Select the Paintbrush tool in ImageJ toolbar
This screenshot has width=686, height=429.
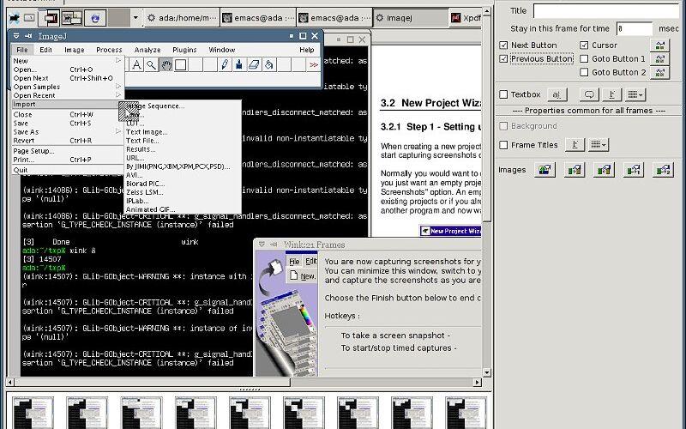(x=239, y=65)
